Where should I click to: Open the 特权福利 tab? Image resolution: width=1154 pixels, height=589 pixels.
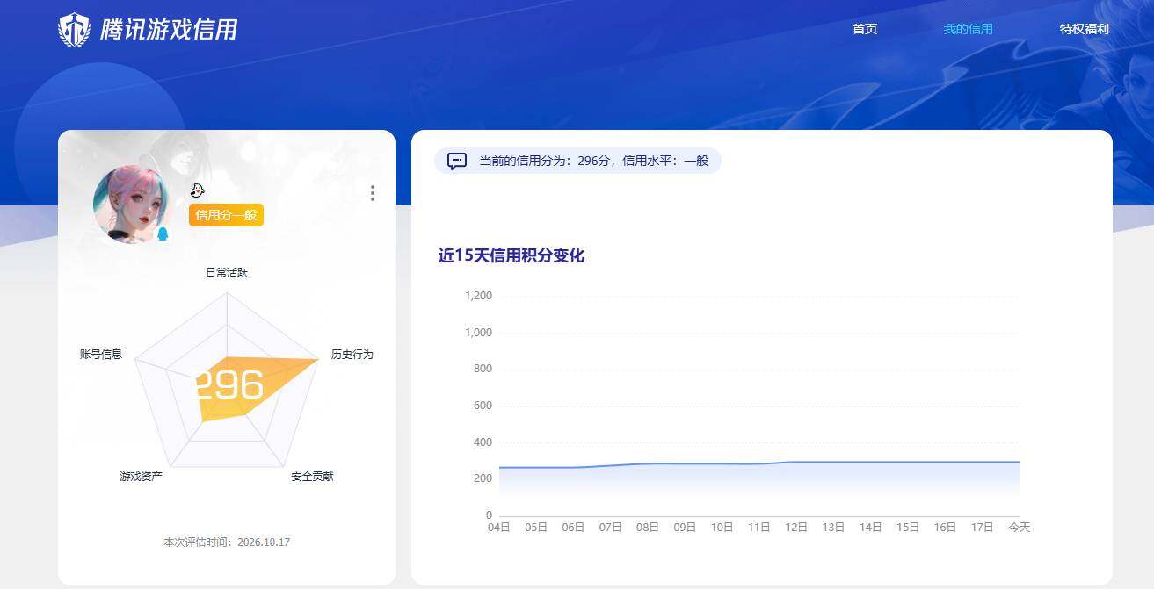pyautogui.click(x=1085, y=29)
